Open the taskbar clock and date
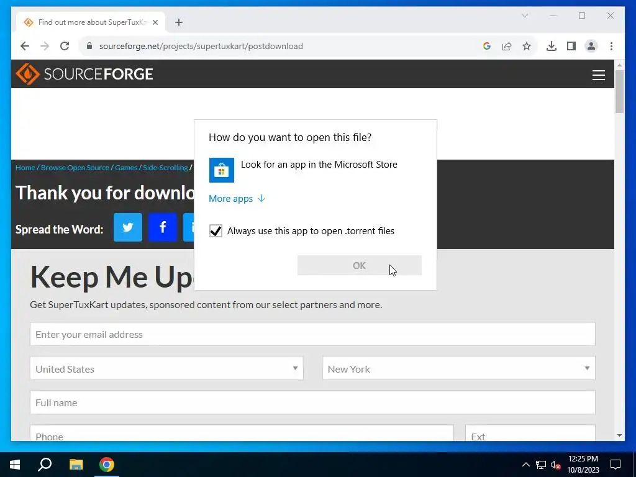The width and height of the screenshot is (636, 477). (x=583, y=465)
